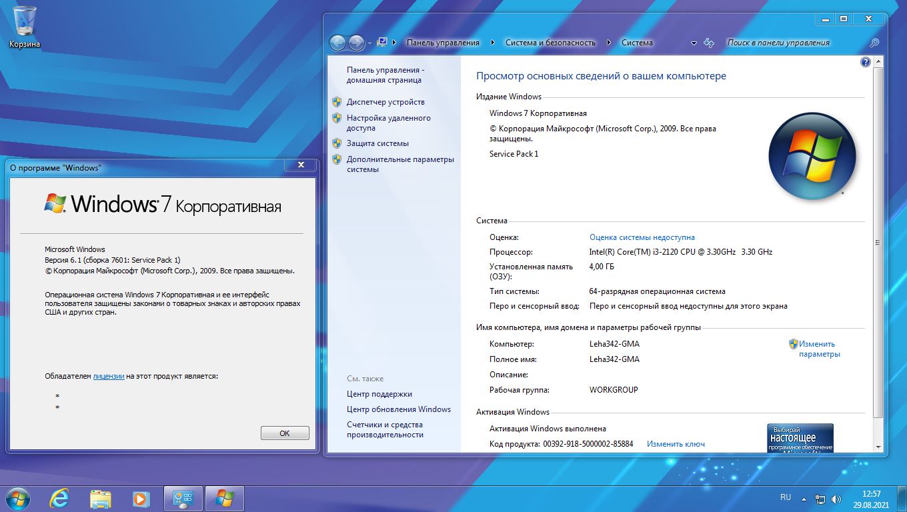The width and height of the screenshot is (907, 512).
Task: Click OK in the About Windows dialog
Action: tap(285, 433)
